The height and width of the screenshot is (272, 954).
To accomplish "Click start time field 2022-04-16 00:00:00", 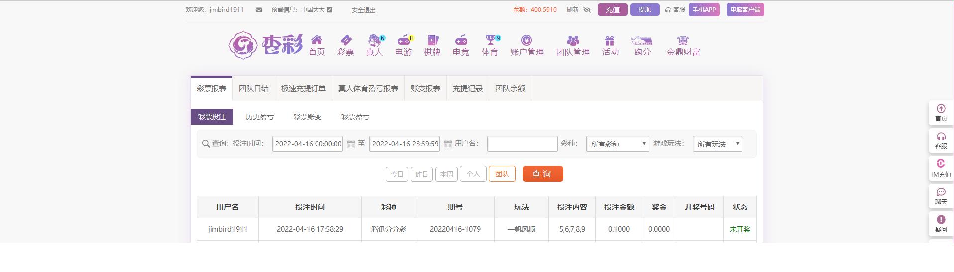I will click(308, 144).
